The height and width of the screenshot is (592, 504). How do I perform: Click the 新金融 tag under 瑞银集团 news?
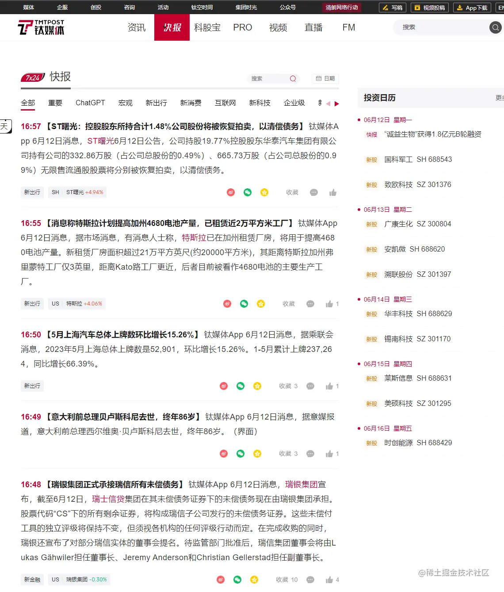(32, 580)
